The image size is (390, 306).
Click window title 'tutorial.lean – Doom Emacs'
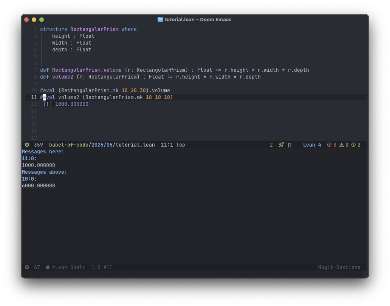(x=198, y=19)
